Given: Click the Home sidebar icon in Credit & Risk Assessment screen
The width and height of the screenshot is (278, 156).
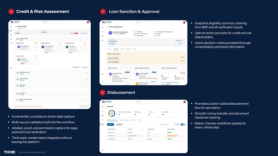Looking at the screenshot, I should [11, 27].
